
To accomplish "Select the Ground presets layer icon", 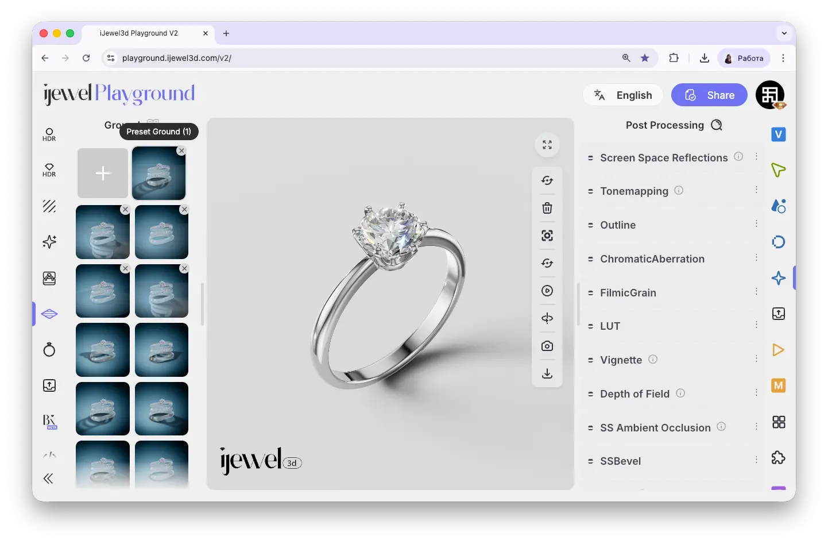I will [49, 314].
